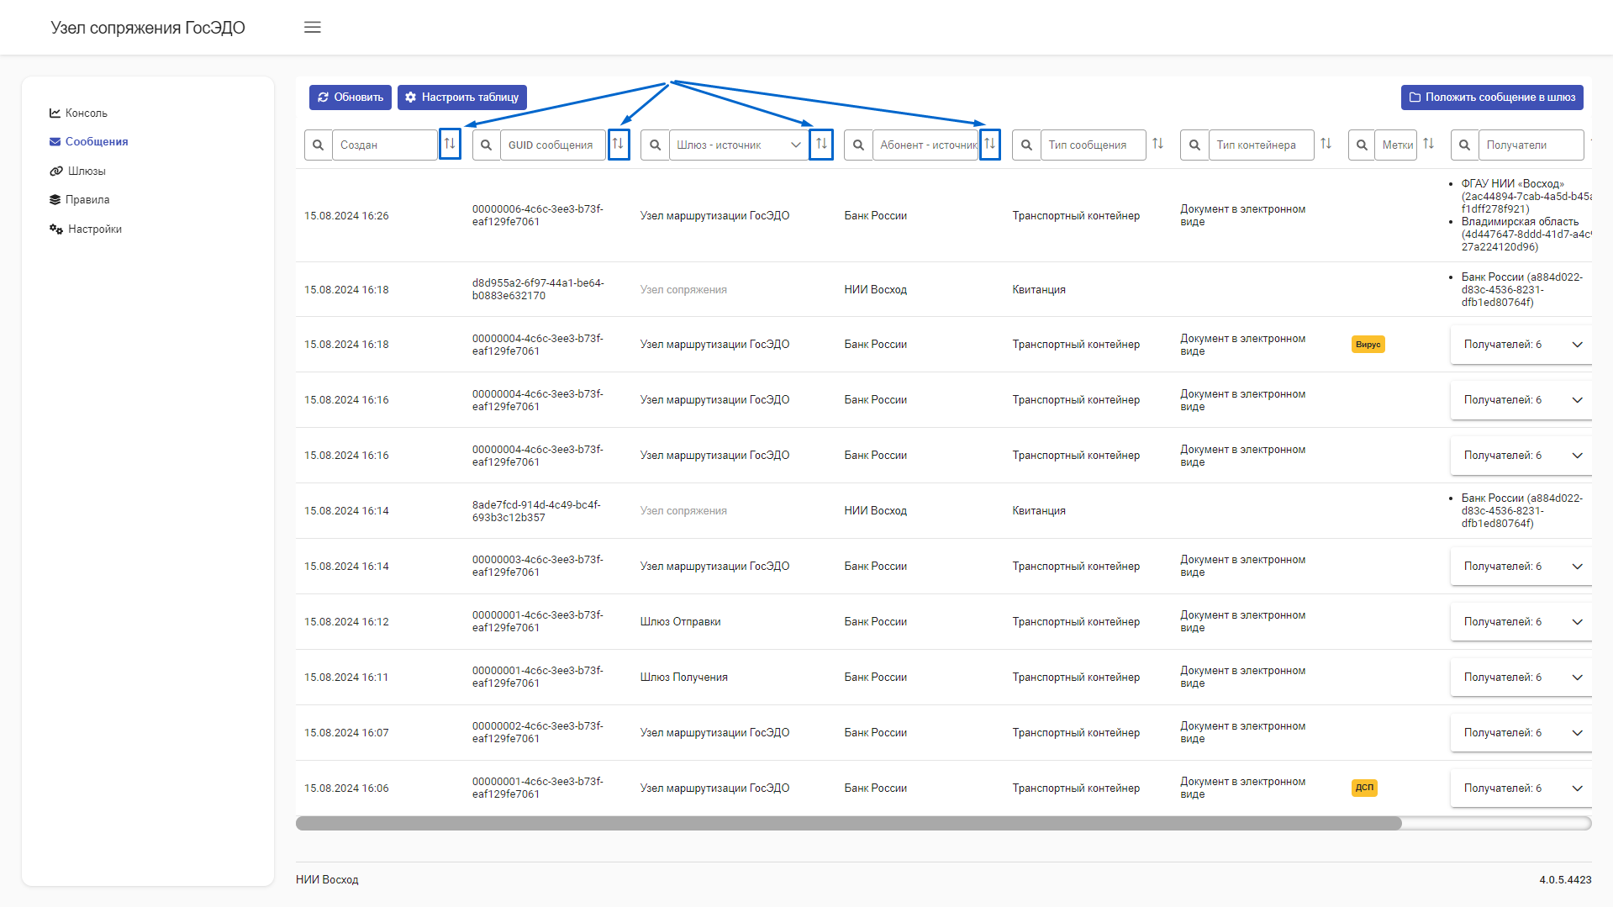Click GUID d8d955a2-6f97-44a1-be64-b0883e632170
The image size is (1613, 907).
coord(538,289)
